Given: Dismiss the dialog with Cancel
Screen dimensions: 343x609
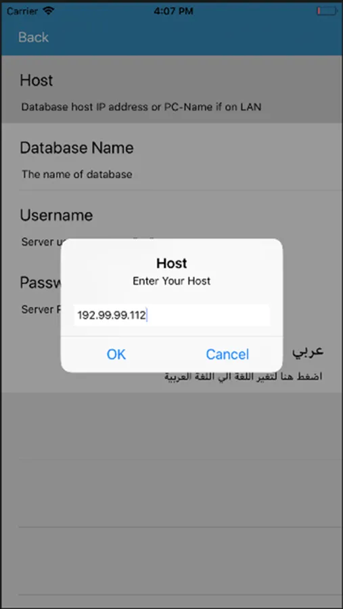Looking at the screenshot, I should pos(227,354).
